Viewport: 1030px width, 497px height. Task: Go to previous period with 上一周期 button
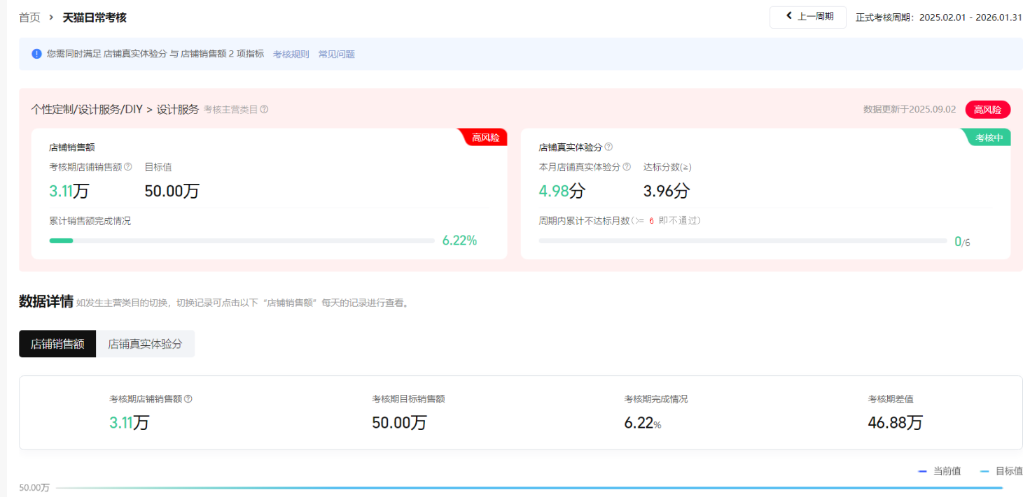[x=807, y=17]
